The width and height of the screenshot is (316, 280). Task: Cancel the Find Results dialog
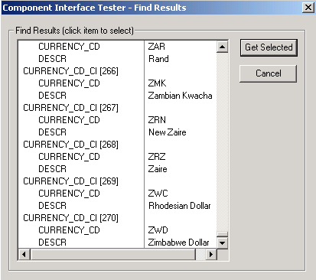coord(269,73)
